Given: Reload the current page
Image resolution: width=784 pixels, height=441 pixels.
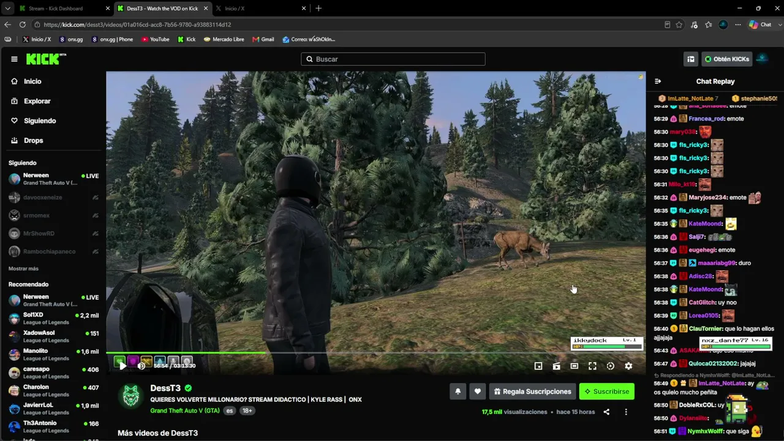Looking at the screenshot, I should [23, 24].
